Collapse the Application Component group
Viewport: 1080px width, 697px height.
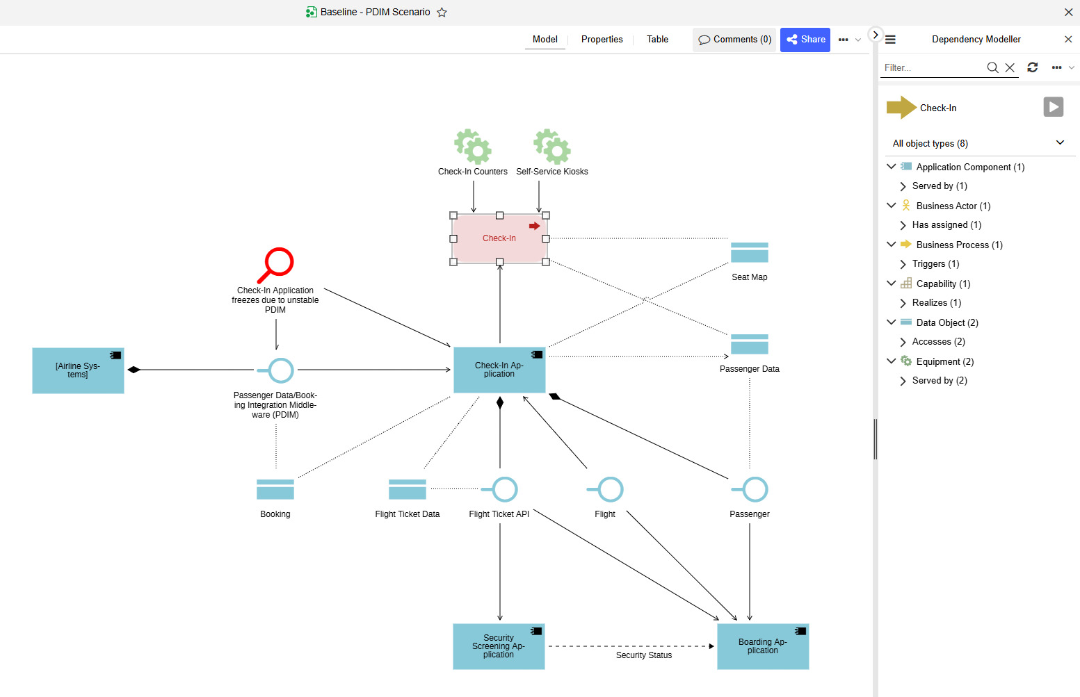click(x=892, y=167)
